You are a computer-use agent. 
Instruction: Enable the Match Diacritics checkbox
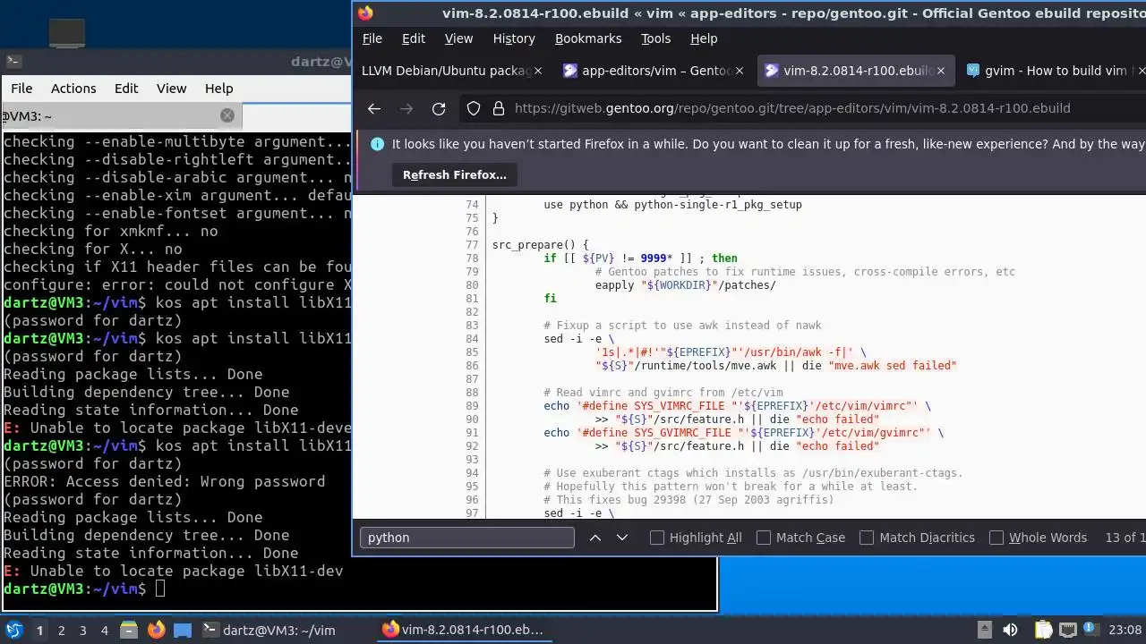(x=867, y=538)
